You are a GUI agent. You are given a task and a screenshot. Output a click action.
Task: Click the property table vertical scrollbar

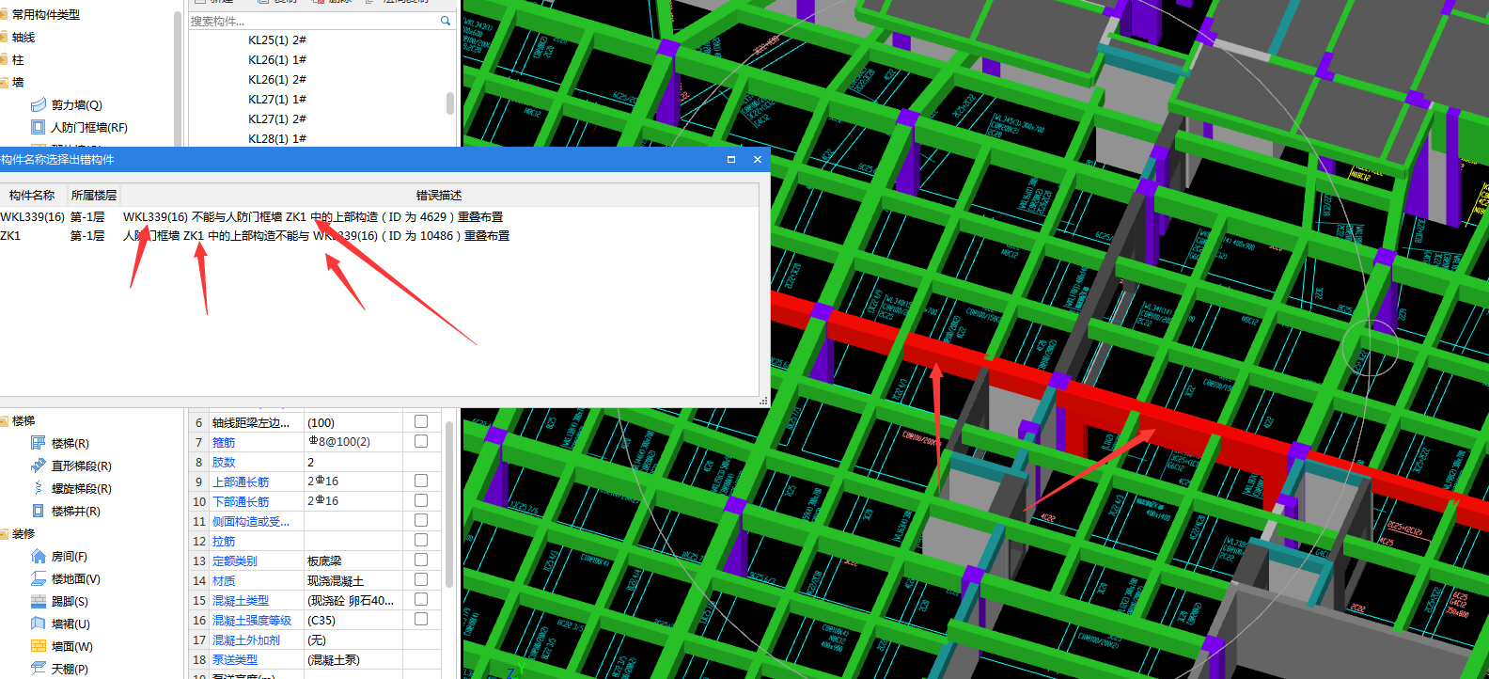coord(449,503)
